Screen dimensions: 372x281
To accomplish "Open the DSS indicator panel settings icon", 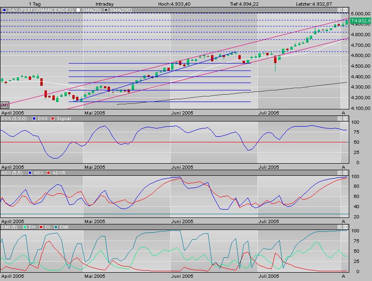I will point(340,118).
